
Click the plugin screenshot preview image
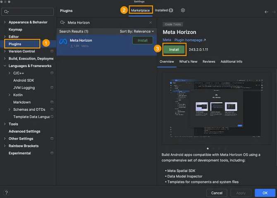(x=216, y=108)
